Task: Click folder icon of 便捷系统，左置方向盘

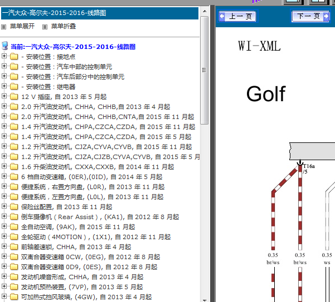Action: [x=14, y=197]
